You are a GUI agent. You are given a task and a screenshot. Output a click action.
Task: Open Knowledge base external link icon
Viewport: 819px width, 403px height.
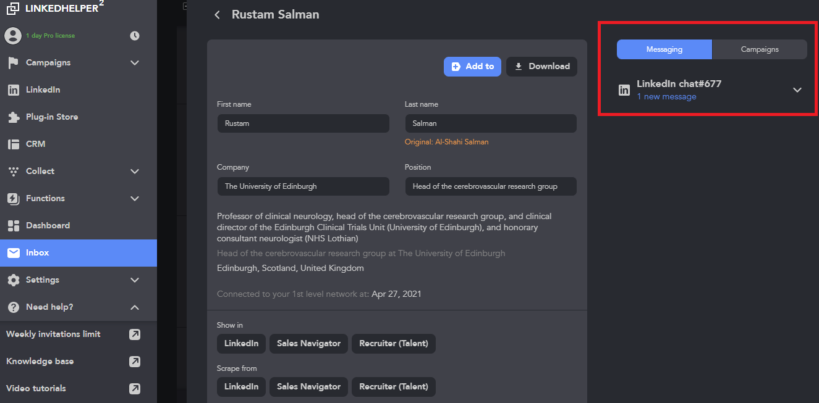[x=135, y=362]
